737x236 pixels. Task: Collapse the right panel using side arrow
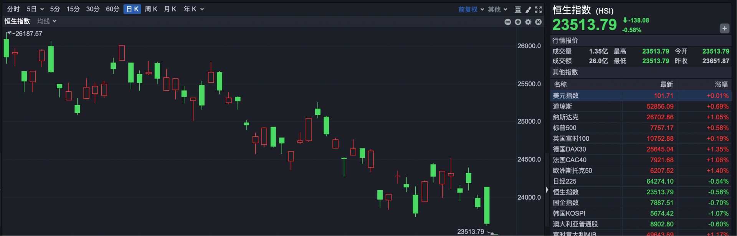click(x=547, y=190)
